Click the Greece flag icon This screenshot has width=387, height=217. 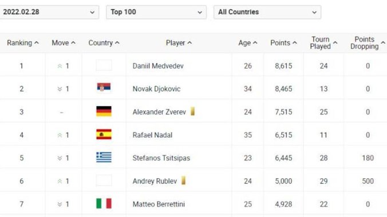pos(104,158)
